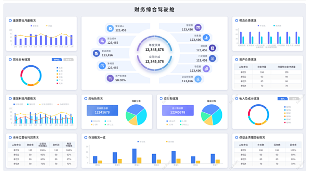Click the 增值税 metric icon
Screen dimensions: 310x171
coord(206,69)
